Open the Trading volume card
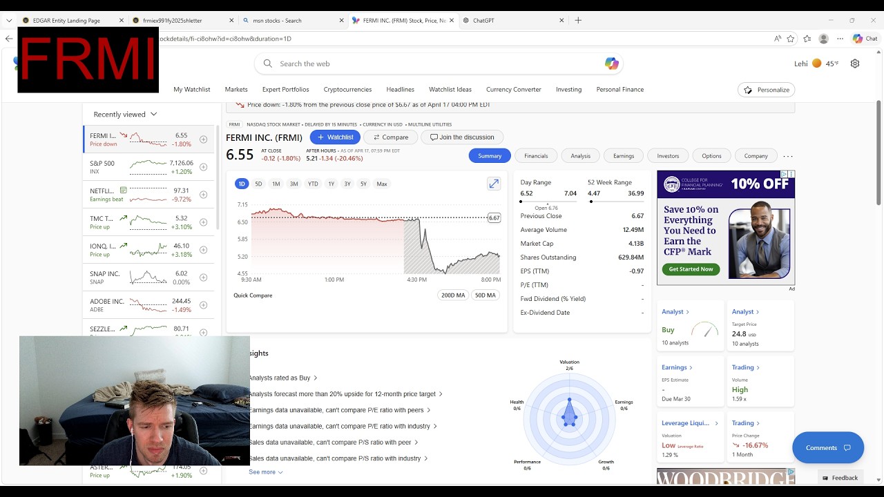 (760, 383)
